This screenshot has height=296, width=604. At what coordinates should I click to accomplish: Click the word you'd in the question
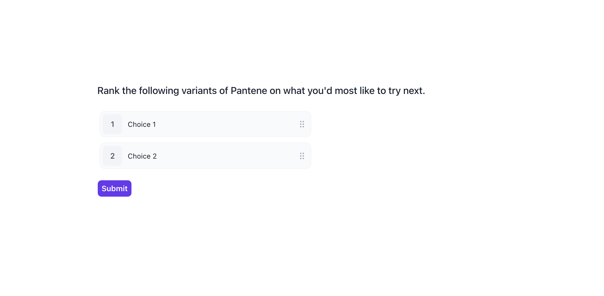coord(320,91)
